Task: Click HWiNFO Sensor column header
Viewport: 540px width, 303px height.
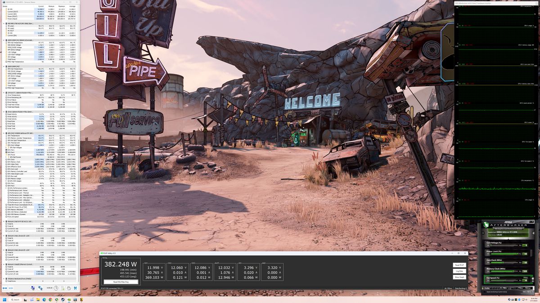Action: [5, 6]
